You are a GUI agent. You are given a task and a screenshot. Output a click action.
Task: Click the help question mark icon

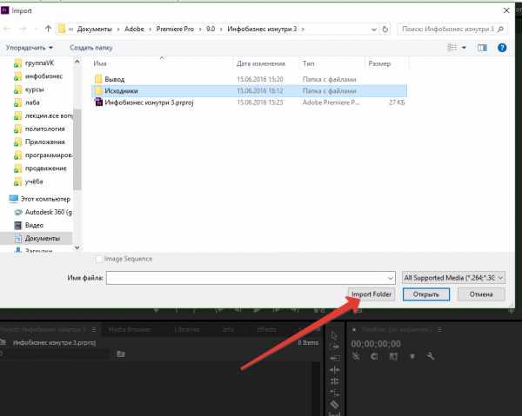502,47
